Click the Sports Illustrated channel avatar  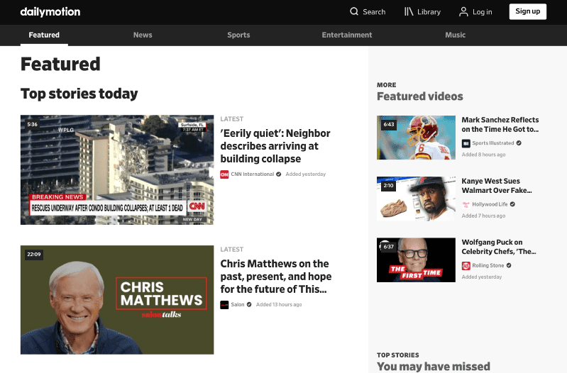pos(466,143)
